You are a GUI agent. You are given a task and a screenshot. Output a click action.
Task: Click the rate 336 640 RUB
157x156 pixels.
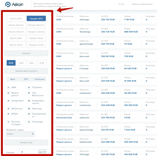pyautogui.click(x=108, y=68)
